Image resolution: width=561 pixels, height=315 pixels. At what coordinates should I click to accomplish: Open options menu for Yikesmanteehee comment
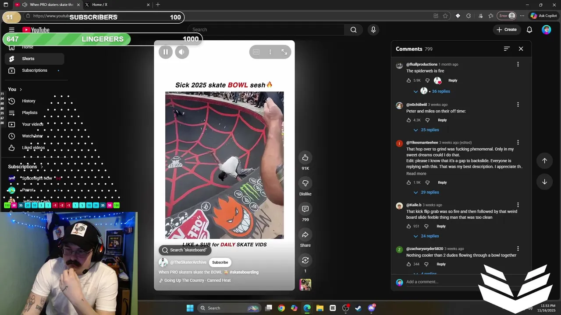point(518,143)
